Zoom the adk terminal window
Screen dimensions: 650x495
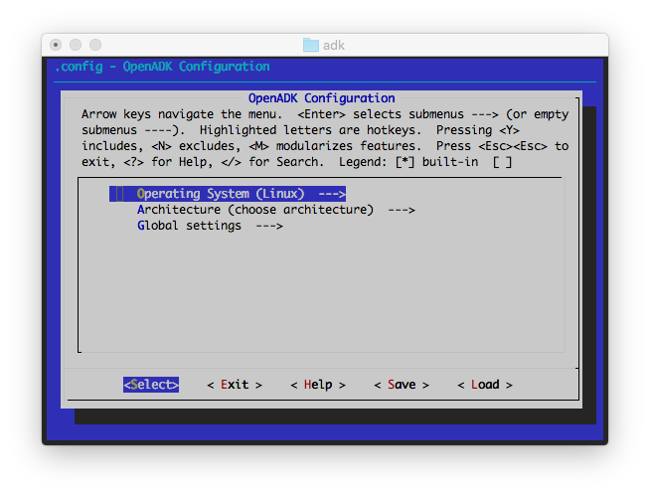pos(96,46)
